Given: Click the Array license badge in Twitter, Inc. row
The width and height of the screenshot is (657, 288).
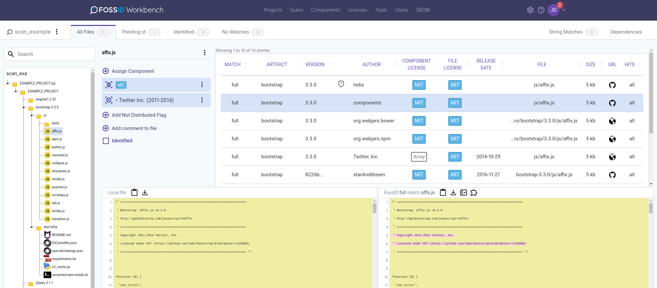Looking at the screenshot, I should (419, 157).
